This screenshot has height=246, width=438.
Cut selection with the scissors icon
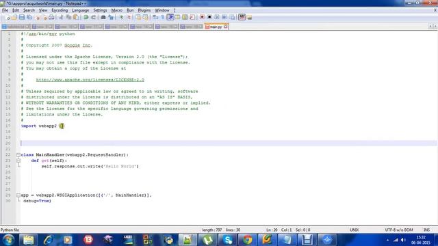(x=61, y=17)
